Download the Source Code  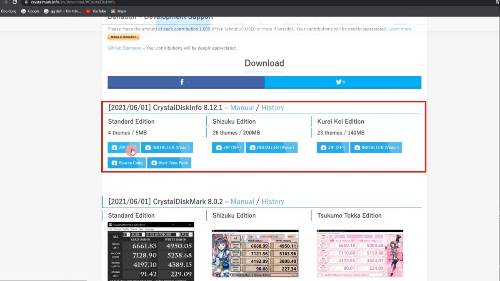[127, 163]
